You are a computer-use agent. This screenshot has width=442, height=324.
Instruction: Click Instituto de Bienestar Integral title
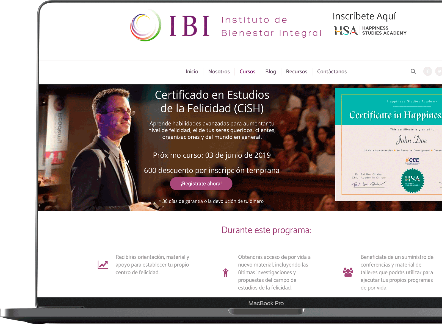[x=271, y=27]
